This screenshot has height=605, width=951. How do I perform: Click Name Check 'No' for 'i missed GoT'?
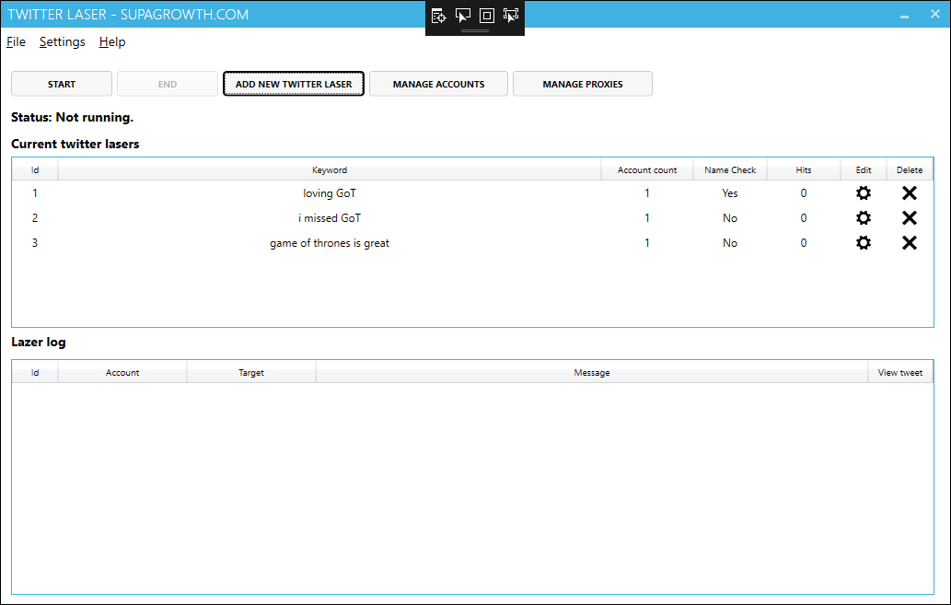coord(730,218)
